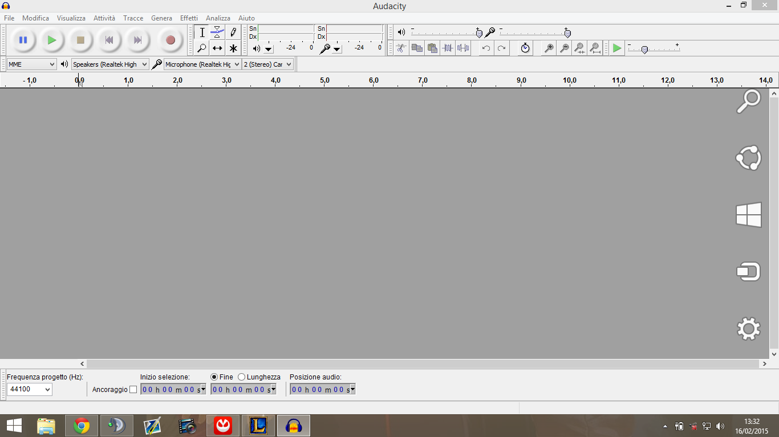This screenshot has width=779, height=437.
Task: Enable the Ancoraggio checkbox
Action: [133, 390]
